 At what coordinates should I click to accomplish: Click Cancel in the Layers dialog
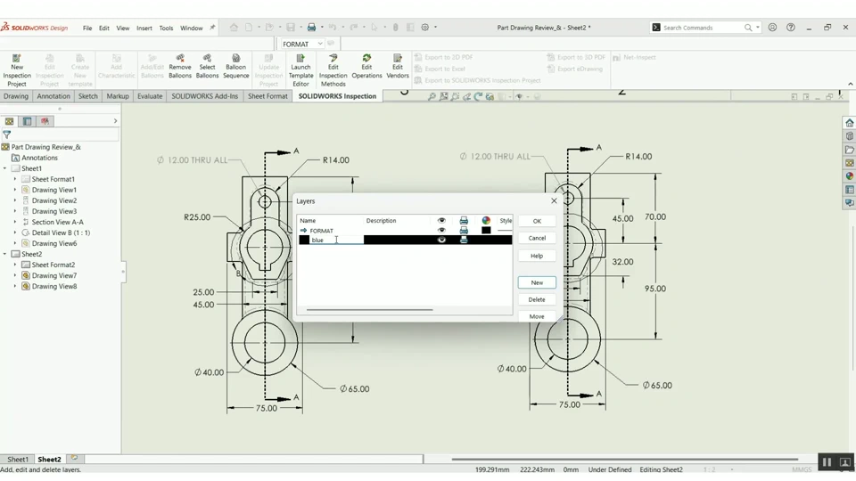537,238
